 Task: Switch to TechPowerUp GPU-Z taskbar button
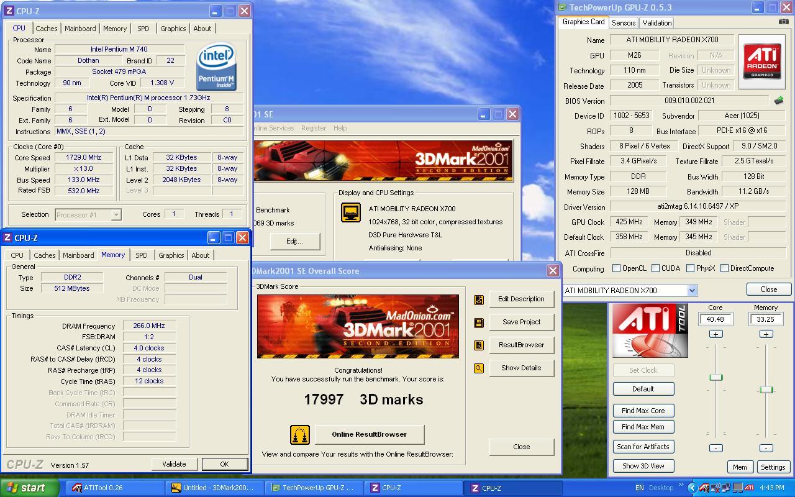314,488
